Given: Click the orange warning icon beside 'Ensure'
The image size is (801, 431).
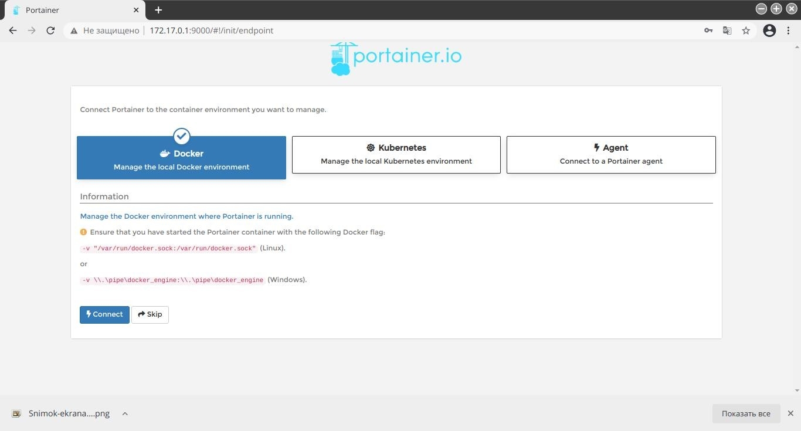Looking at the screenshot, I should tap(83, 232).
